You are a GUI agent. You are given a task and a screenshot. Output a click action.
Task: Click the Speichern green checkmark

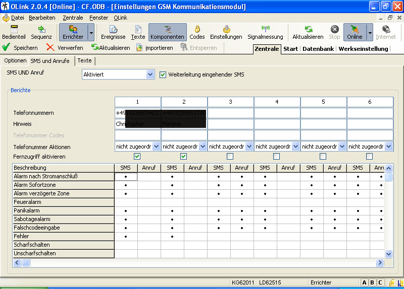(x=7, y=47)
